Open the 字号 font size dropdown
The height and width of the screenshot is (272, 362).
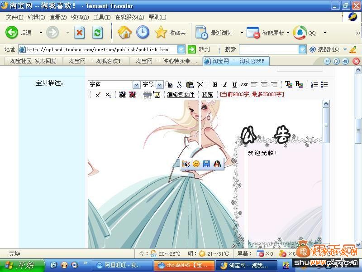click(159, 85)
